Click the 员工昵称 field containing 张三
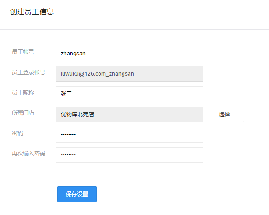The width and height of the screenshot is (269, 215). click(129, 94)
